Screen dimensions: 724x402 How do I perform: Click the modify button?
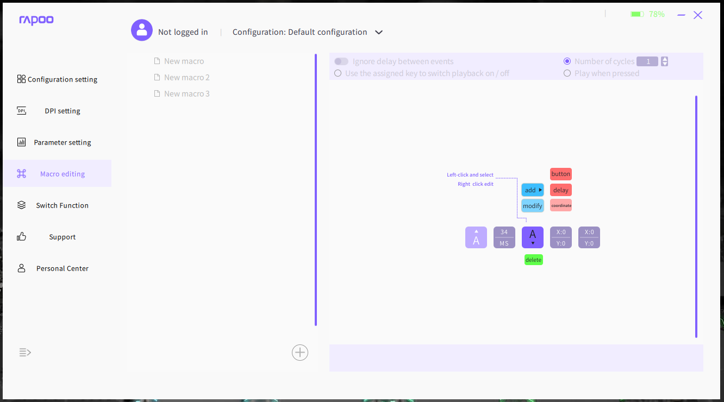pyautogui.click(x=533, y=206)
